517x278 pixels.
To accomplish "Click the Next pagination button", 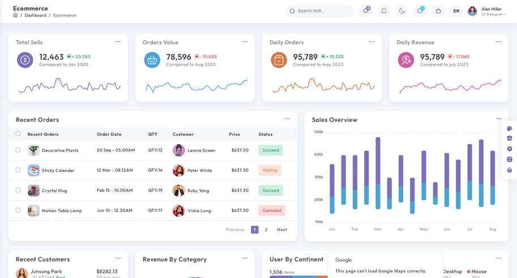I will coord(282,230).
